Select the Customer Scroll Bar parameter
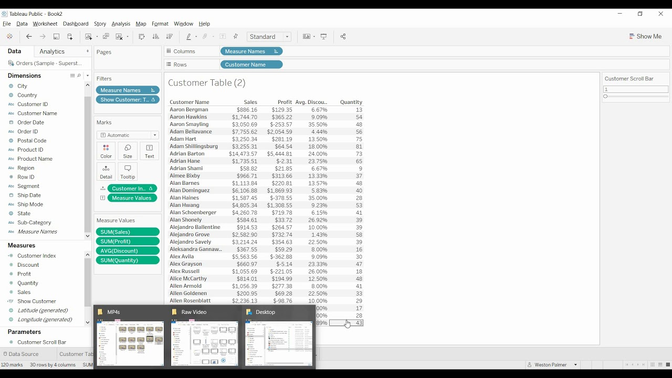672x378 pixels. tap(42, 342)
